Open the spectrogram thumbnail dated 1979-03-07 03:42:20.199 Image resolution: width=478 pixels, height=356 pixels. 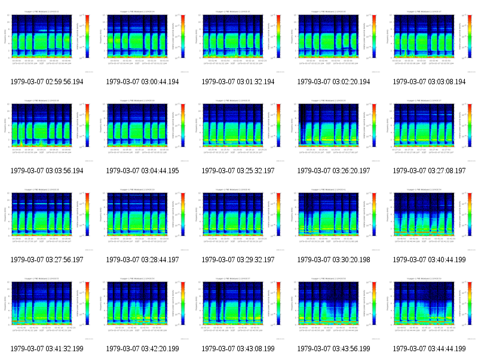[x=142, y=308]
